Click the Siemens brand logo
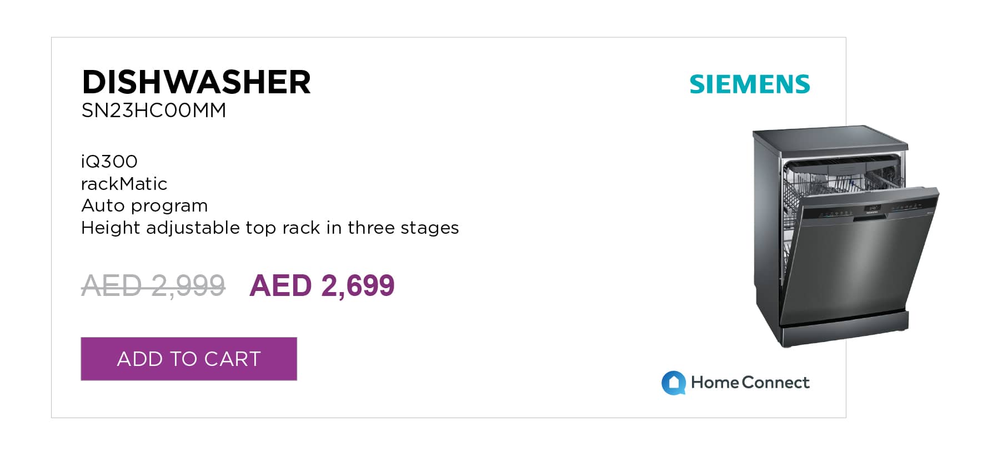Image resolution: width=998 pixels, height=452 pixels. 750,84
